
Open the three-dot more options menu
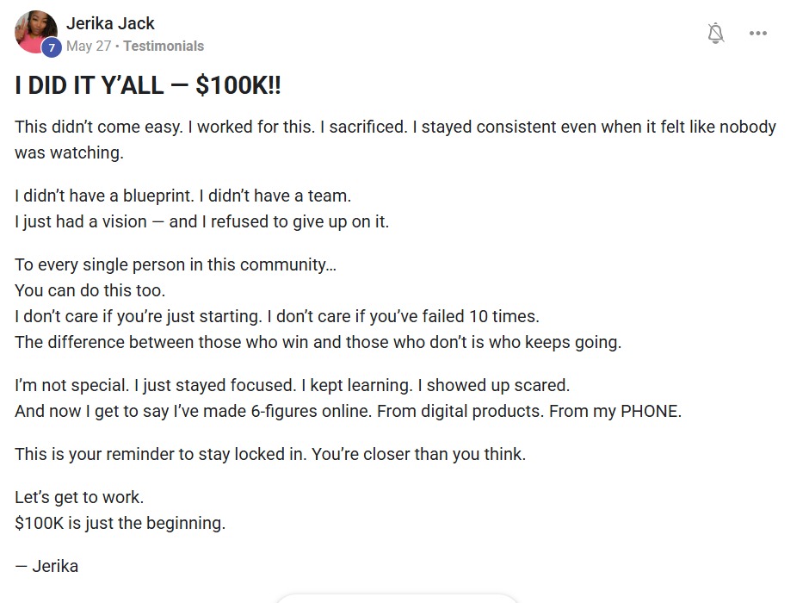(x=757, y=34)
